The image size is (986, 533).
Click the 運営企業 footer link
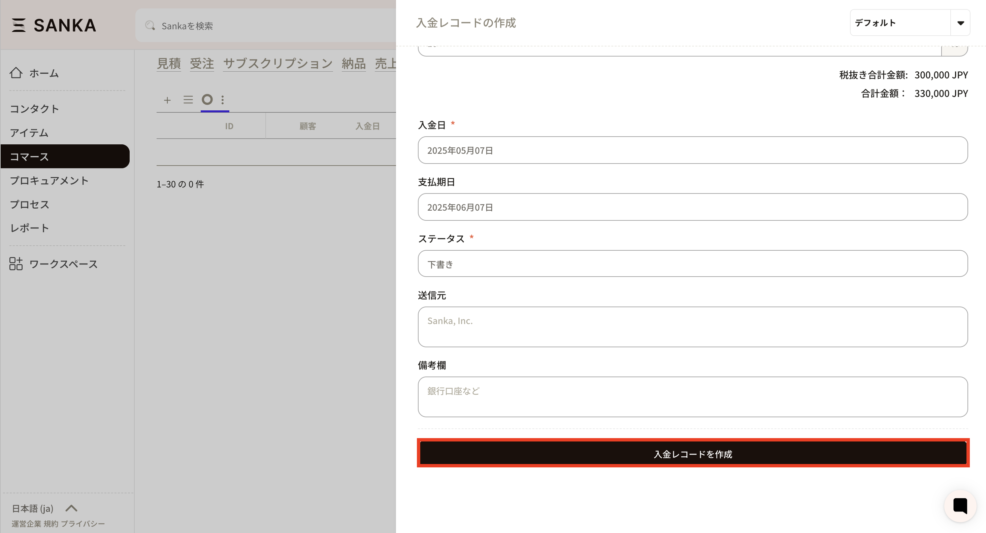pyautogui.click(x=26, y=524)
